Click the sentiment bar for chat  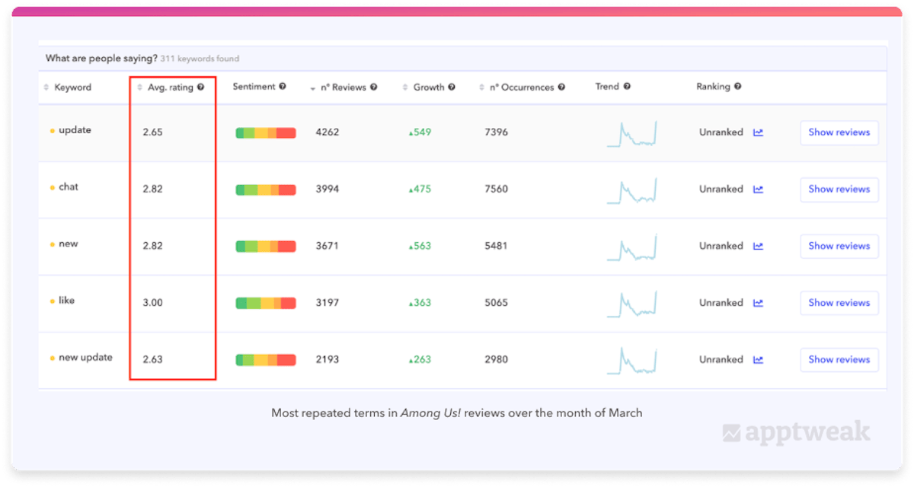265,189
